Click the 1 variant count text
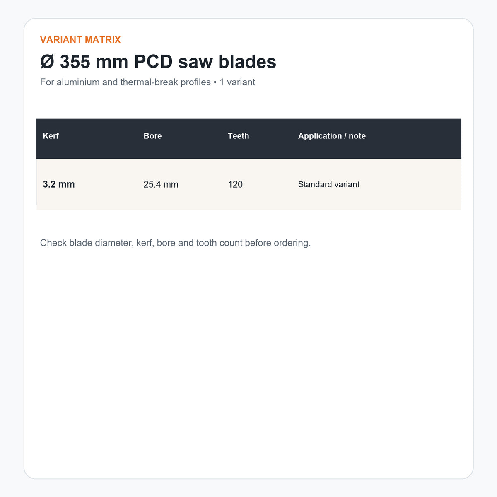The image size is (497, 497). coord(237,82)
